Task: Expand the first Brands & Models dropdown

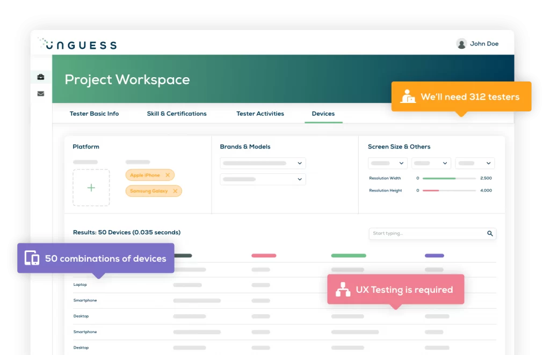Action: [263, 163]
